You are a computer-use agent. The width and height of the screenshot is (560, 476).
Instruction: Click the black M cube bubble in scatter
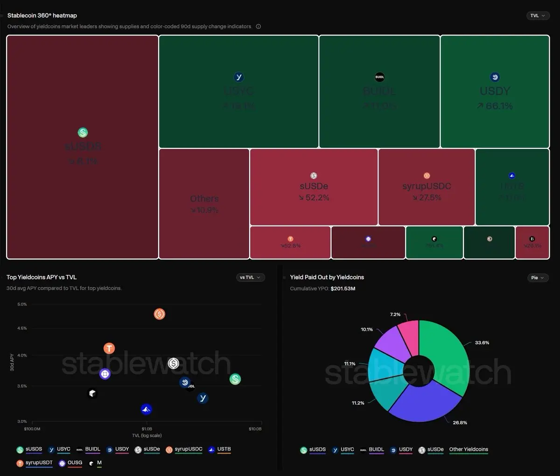pos(92,393)
